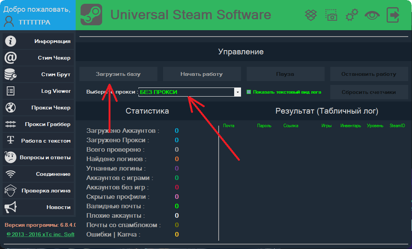
Task: Click the Steam logo icon
Action: click(x=91, y=15)
